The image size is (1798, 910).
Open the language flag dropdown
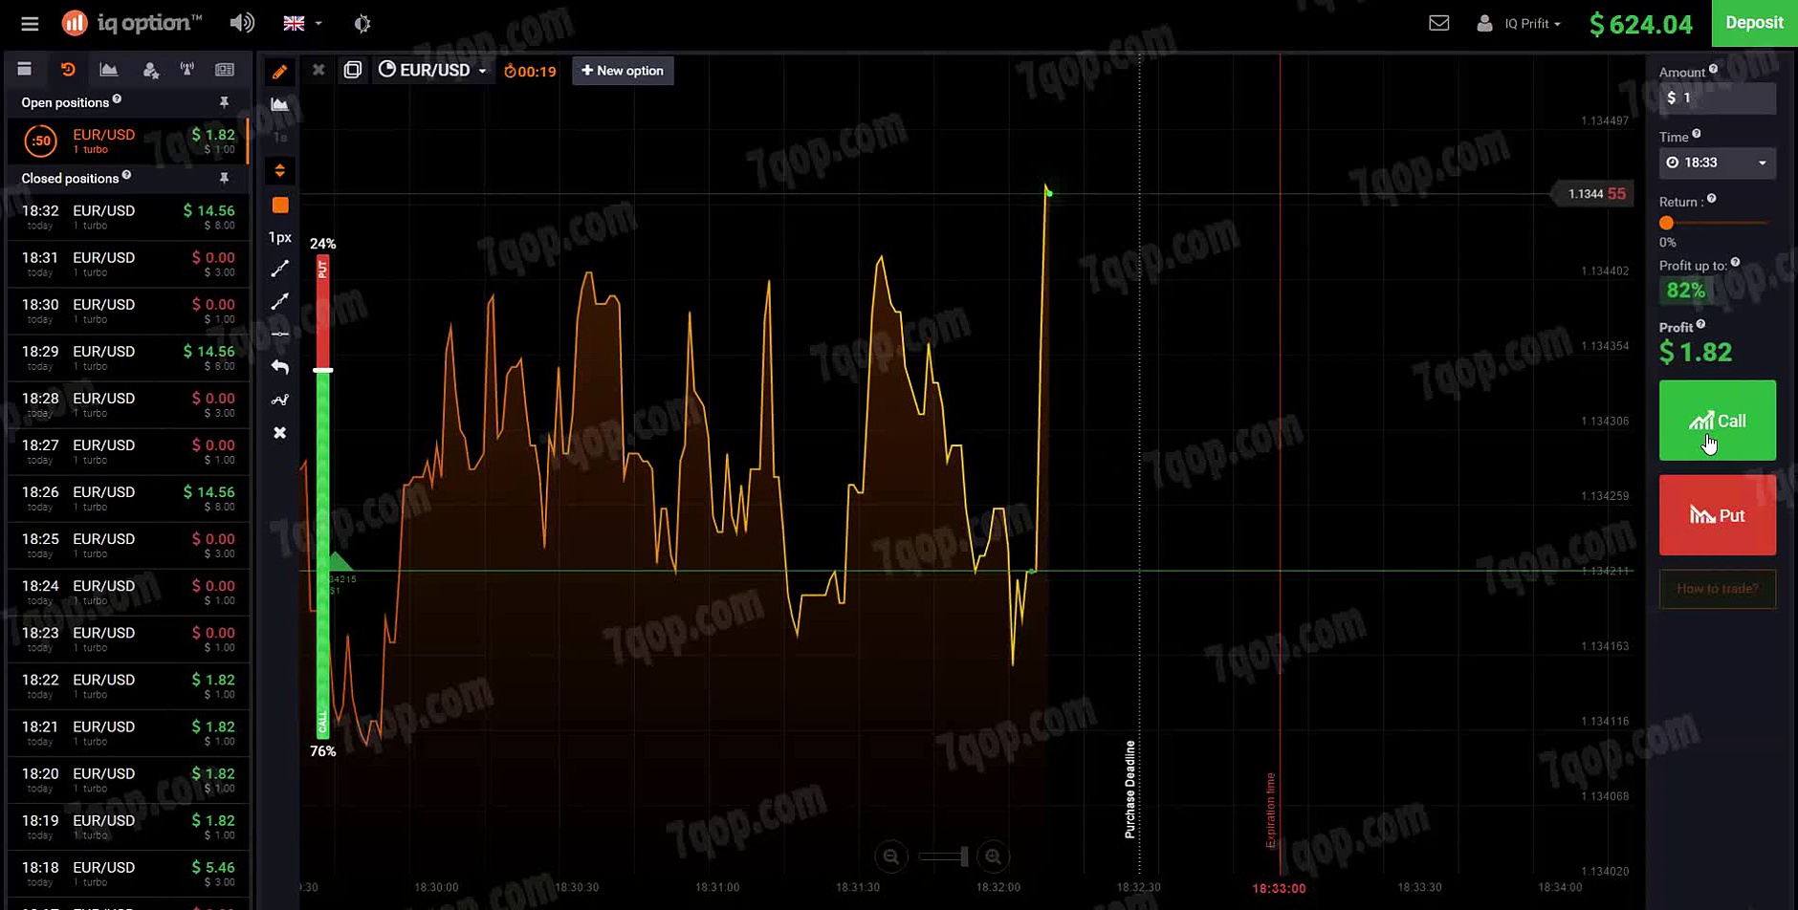302,23
